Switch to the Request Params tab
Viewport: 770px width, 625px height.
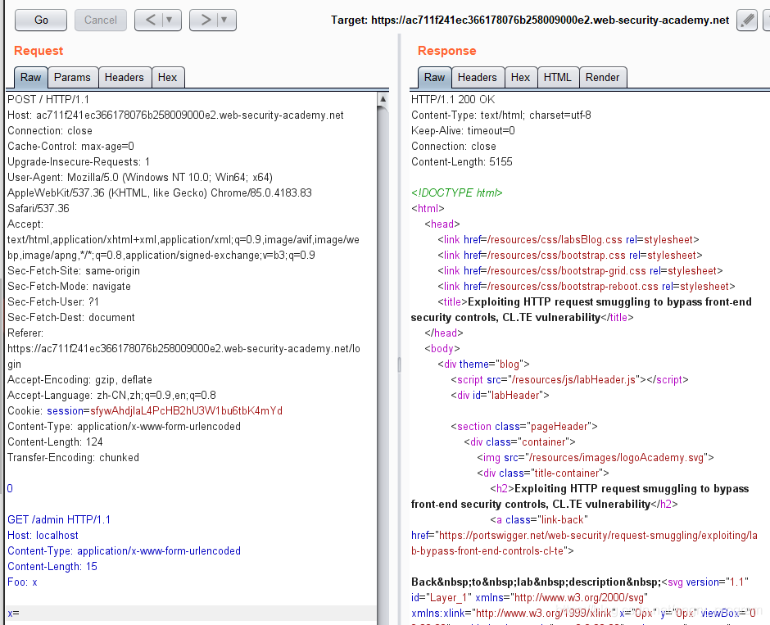click(x=72, y=78)
